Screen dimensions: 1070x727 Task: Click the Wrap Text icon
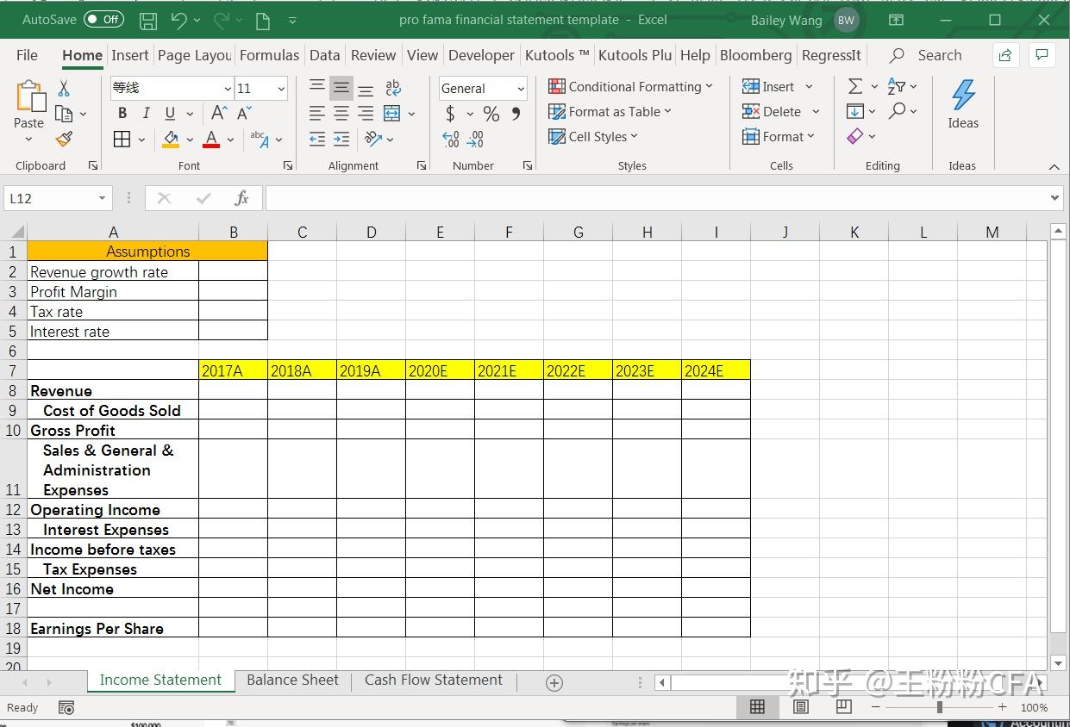coord(393,88)
